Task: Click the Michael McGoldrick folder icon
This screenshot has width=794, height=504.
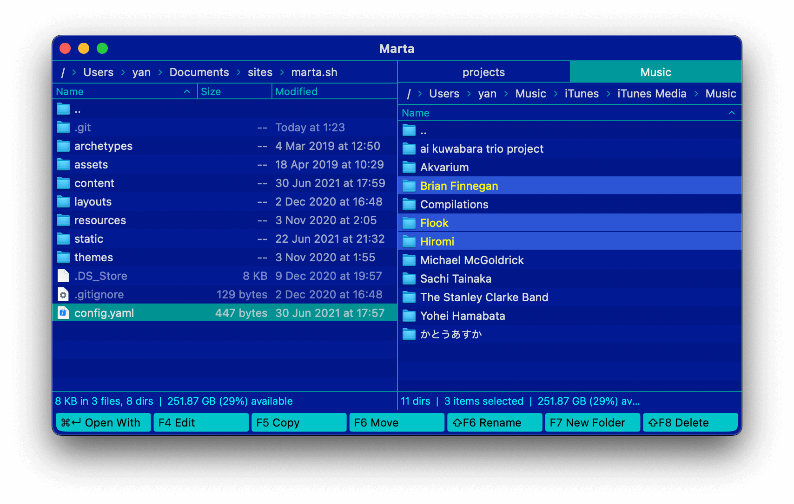Action: click(409, 260)
